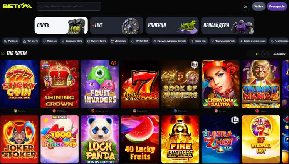Screen dimensions: 289x164
Task: Focus the game and provider search field
Action: click(69, 6)
